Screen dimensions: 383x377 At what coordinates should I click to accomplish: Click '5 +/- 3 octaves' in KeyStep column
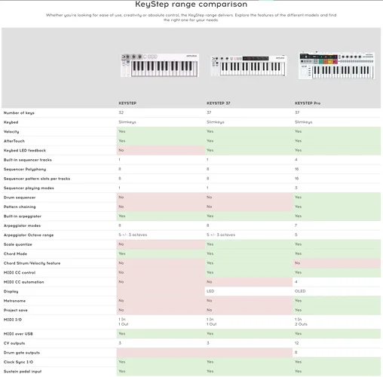coord(133,234)
